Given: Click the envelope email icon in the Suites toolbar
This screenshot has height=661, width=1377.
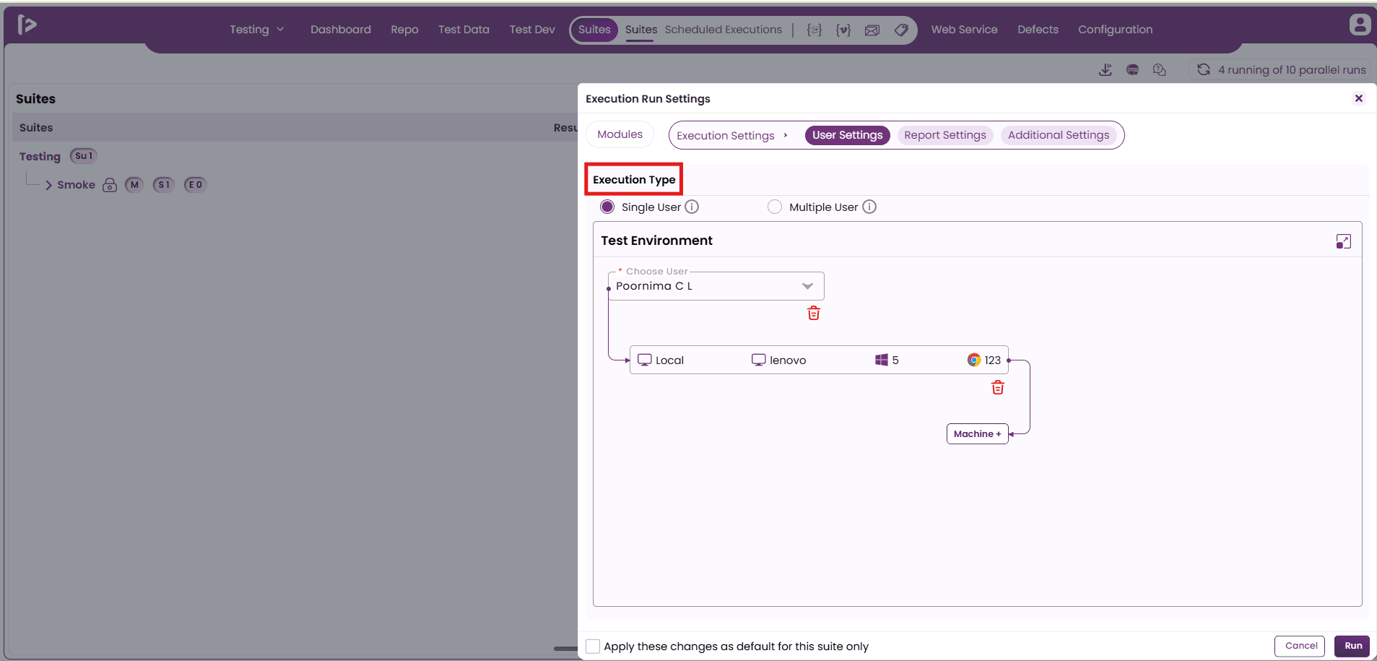Looking at the screenshot, I should tap(872, 30).
